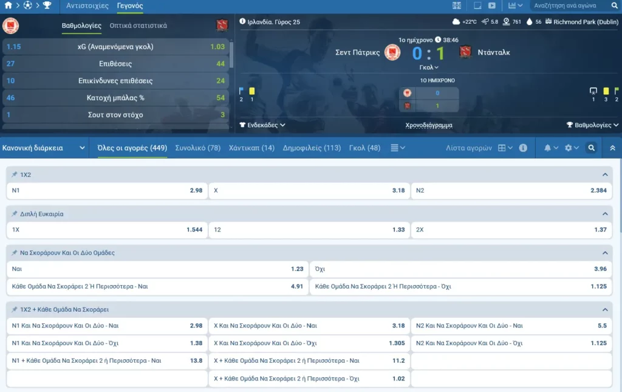Viewport: 622px width, 392px height.
Task: Pin the Διπλή Ευκαιρία market
Action: [x=15, y=214]
